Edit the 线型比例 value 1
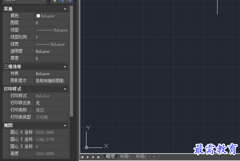 coord(51,37)
